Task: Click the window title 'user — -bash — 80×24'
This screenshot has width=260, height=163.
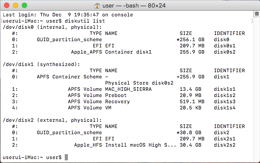Action: point(134,6)
